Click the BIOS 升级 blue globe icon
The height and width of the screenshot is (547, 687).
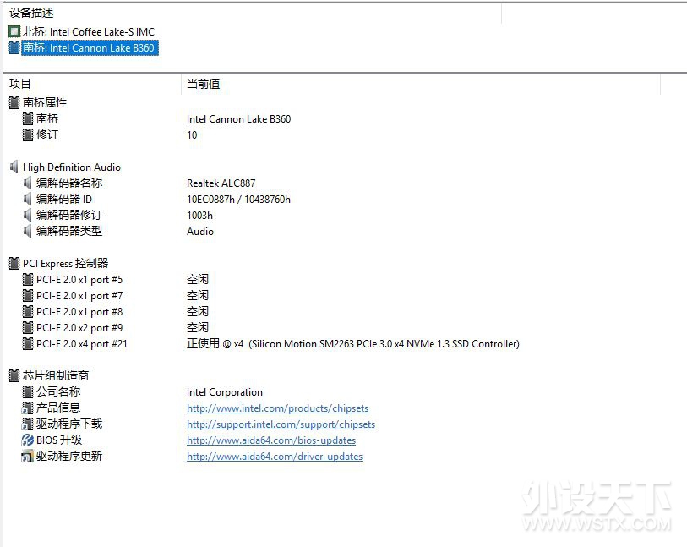(x=27, y=440)
